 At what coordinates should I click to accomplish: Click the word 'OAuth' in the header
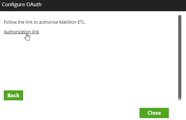(34, 5)
